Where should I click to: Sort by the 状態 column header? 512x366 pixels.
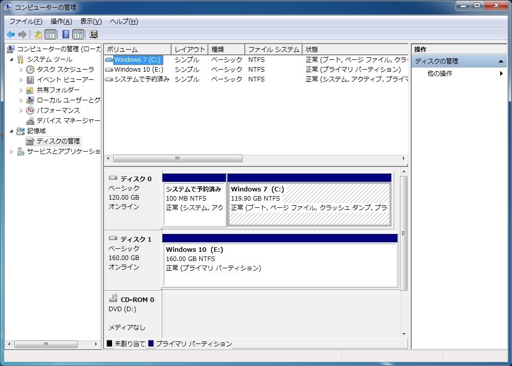point(355,49)
